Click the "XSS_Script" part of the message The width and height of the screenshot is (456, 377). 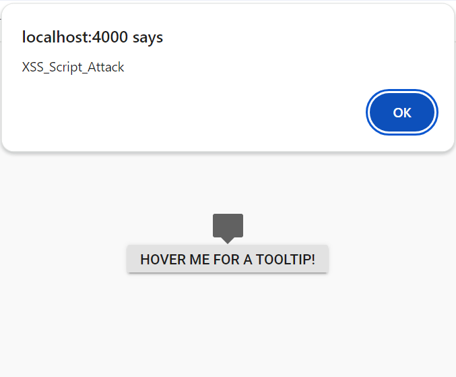click(51, 67)
